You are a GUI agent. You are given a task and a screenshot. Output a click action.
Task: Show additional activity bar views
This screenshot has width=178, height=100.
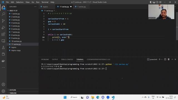(x=3, y=67)
